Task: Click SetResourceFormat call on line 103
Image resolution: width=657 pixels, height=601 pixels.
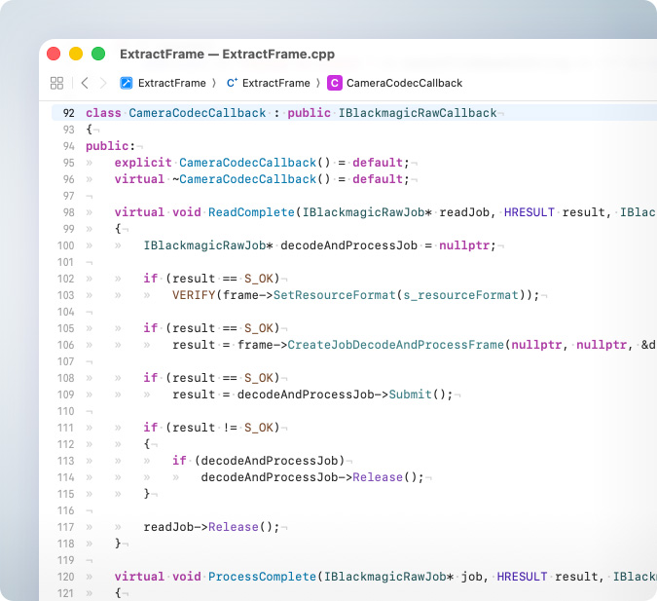Action: pyautogui.click(x=335, y=295)
